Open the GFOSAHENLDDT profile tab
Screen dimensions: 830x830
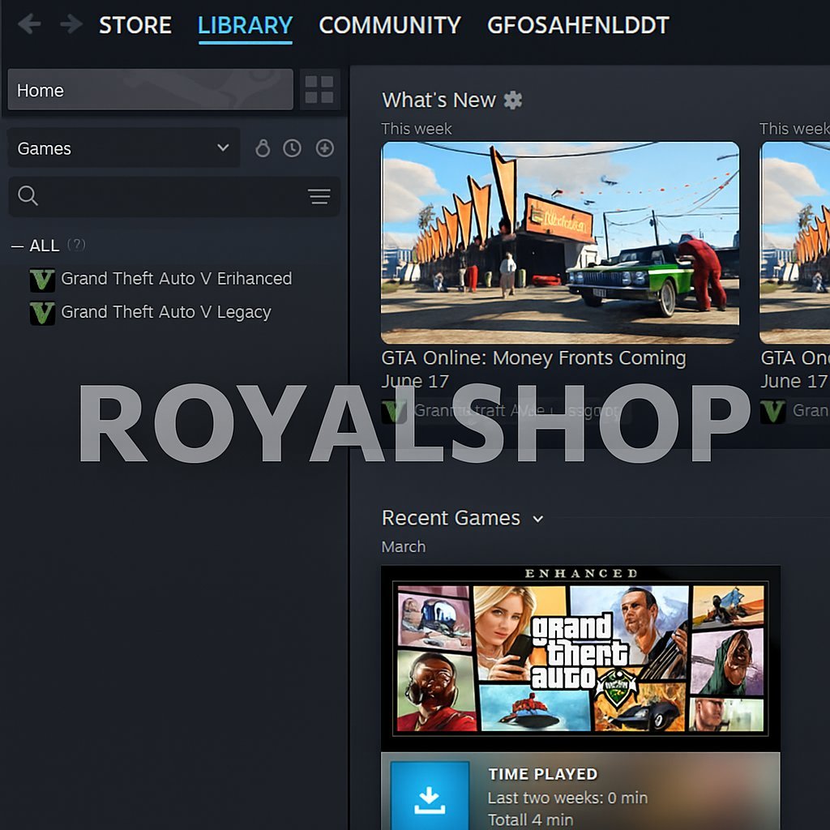click(x=578, y=25)
